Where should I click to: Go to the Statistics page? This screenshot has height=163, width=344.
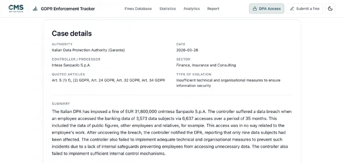(168, 9)
